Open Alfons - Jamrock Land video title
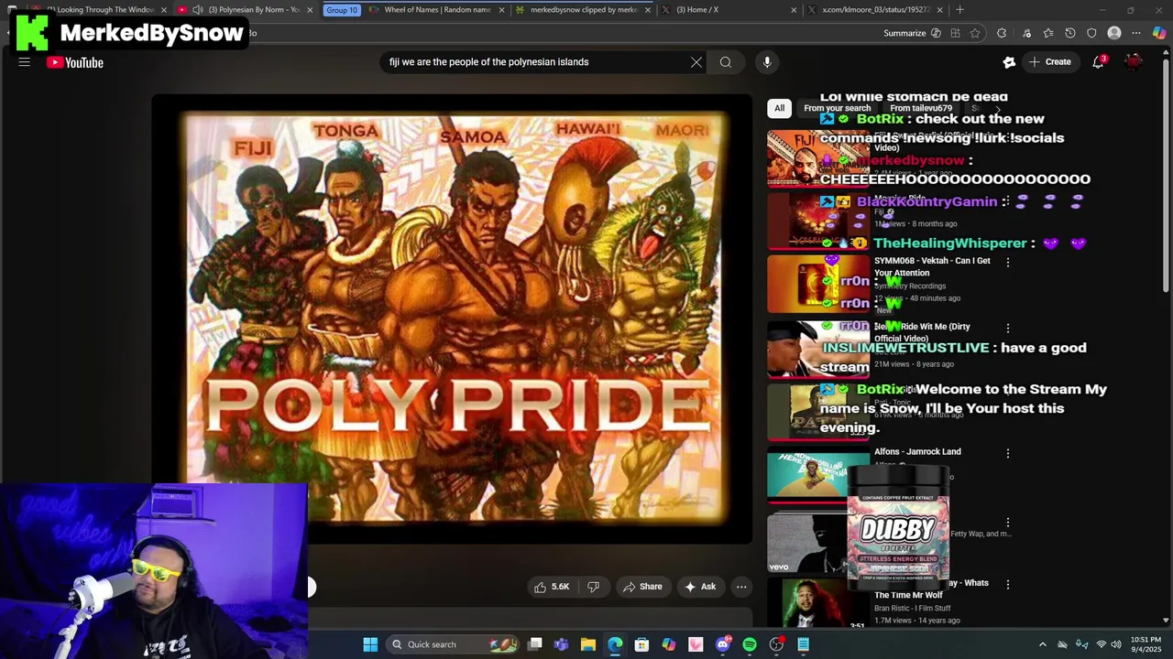 917,451
